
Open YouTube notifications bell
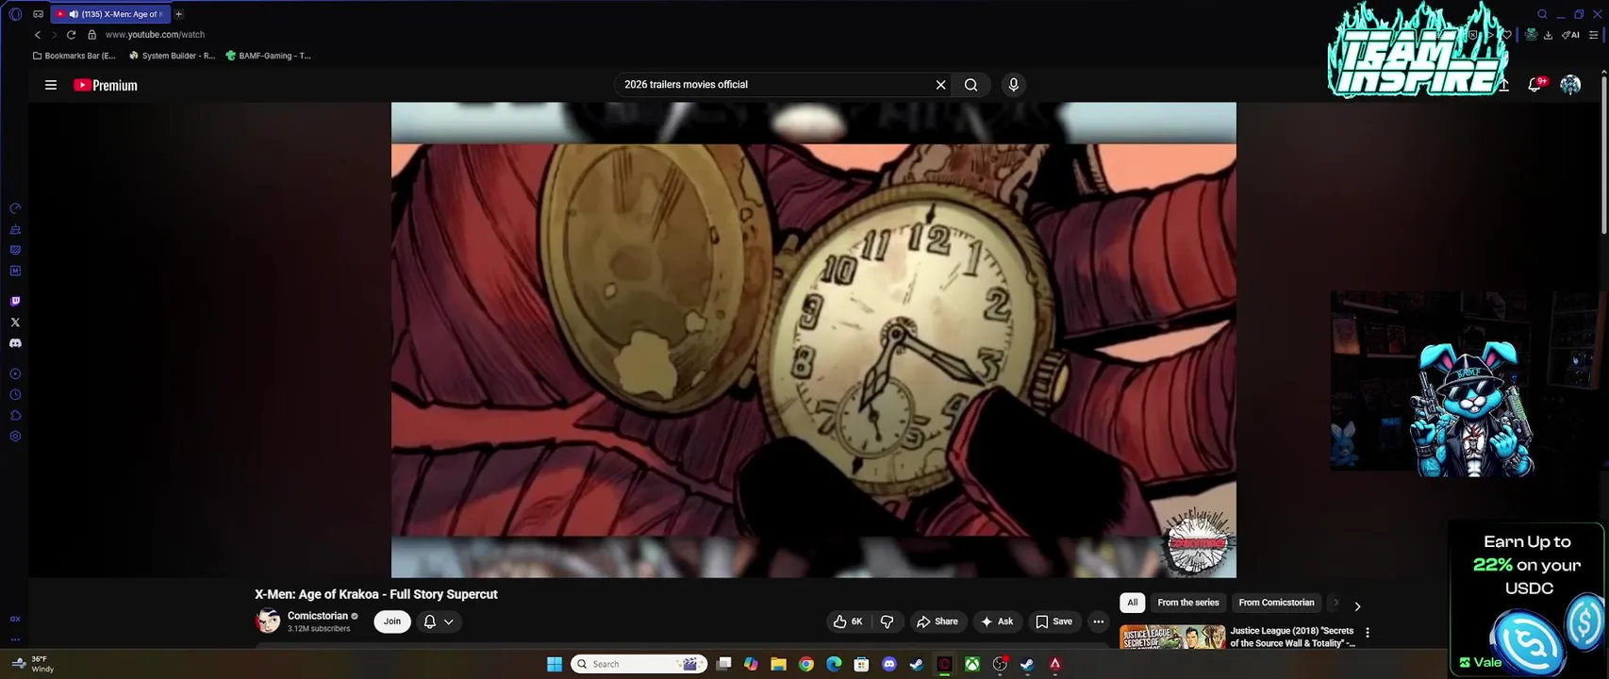[x=1534, y=85]
